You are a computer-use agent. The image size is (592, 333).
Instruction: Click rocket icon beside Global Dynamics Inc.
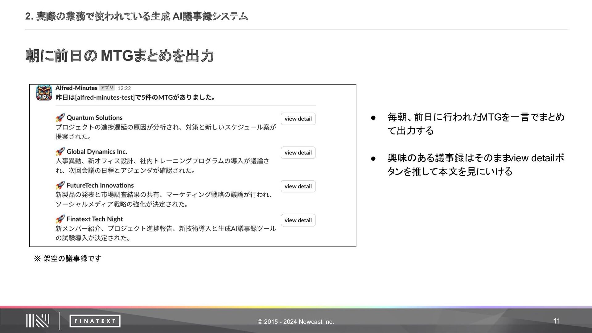[60, 151]
